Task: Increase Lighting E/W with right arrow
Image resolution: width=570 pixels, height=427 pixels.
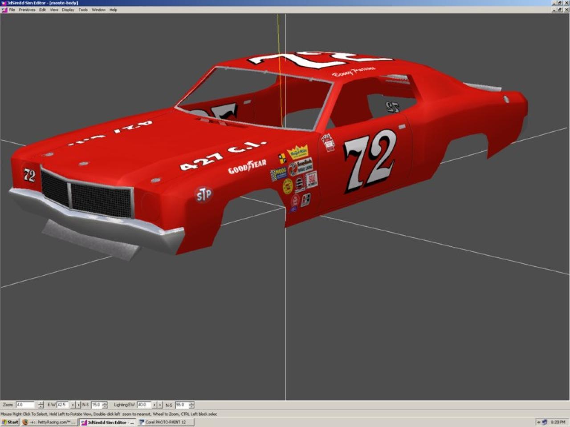Action: point(160,405)
